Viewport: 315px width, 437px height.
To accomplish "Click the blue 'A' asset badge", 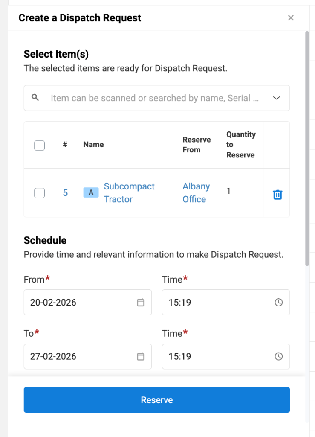I will coord(91,192).
